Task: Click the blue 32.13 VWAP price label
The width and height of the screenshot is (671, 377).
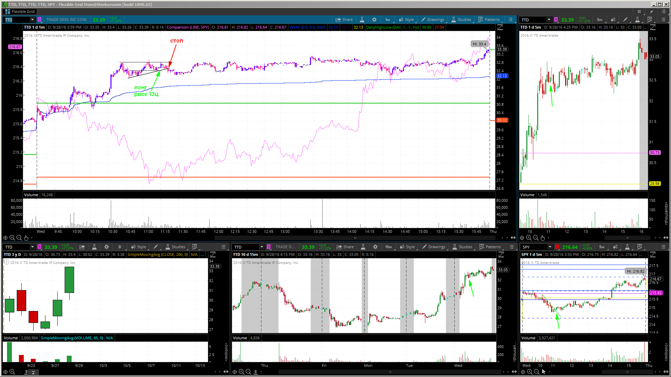Action: 502,76
